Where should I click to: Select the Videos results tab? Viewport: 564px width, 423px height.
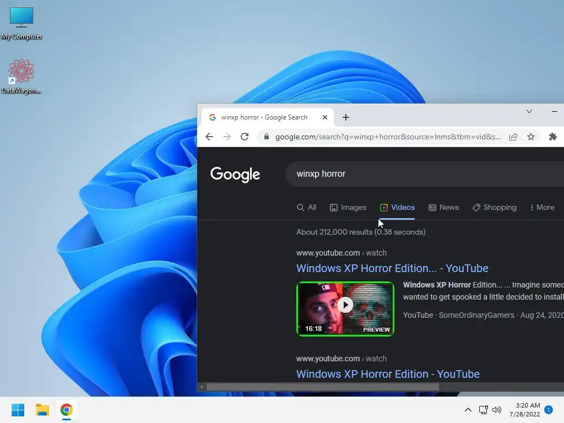[398, 208]
